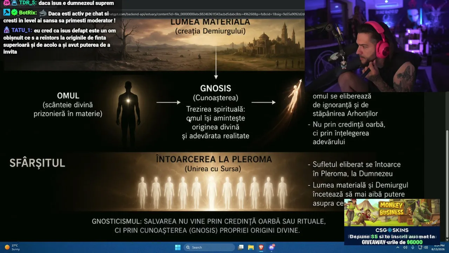Click the 'SFÂRȘITUL' section label
This screenshot has height=253, width=449.
click(37, 163)
